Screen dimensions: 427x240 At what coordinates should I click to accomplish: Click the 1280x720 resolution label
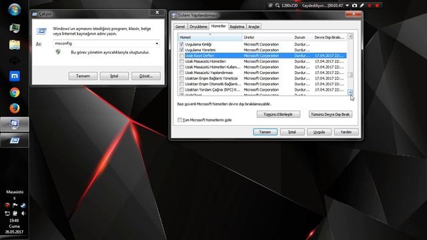coord(290,5)
